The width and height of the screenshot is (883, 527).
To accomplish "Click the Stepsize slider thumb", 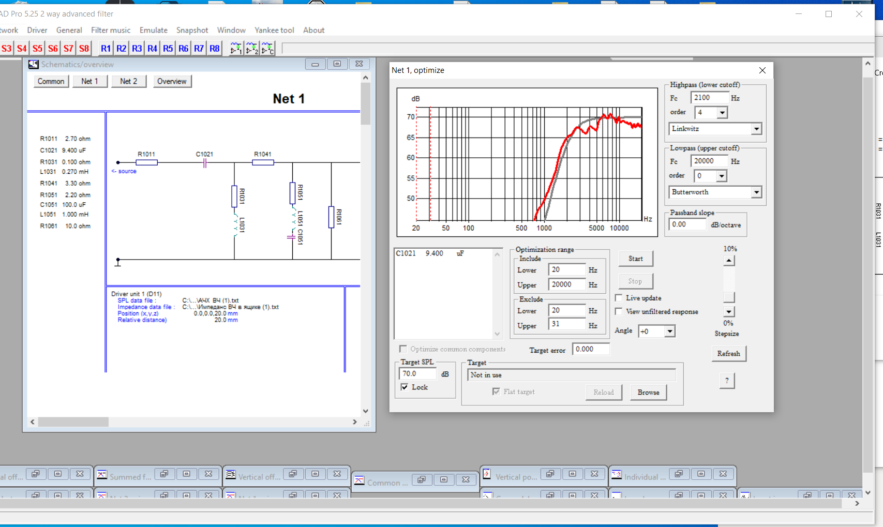I will click(x=729, y=297).
